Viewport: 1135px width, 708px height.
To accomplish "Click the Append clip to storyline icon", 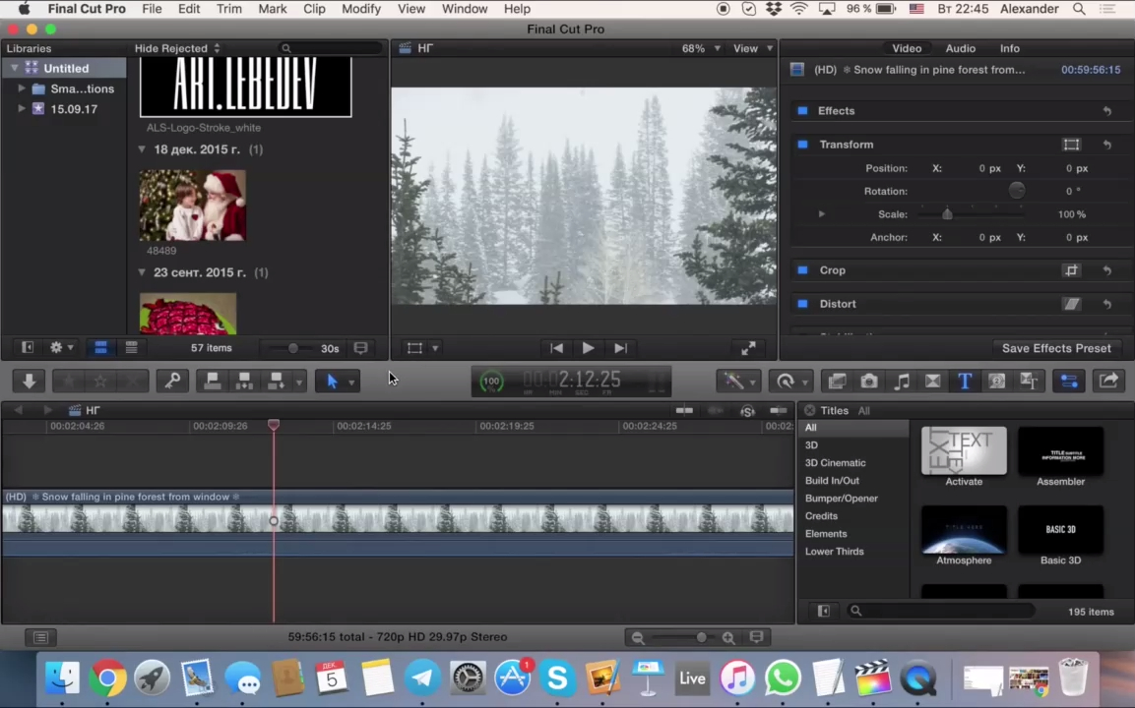I will coord(276,382).
